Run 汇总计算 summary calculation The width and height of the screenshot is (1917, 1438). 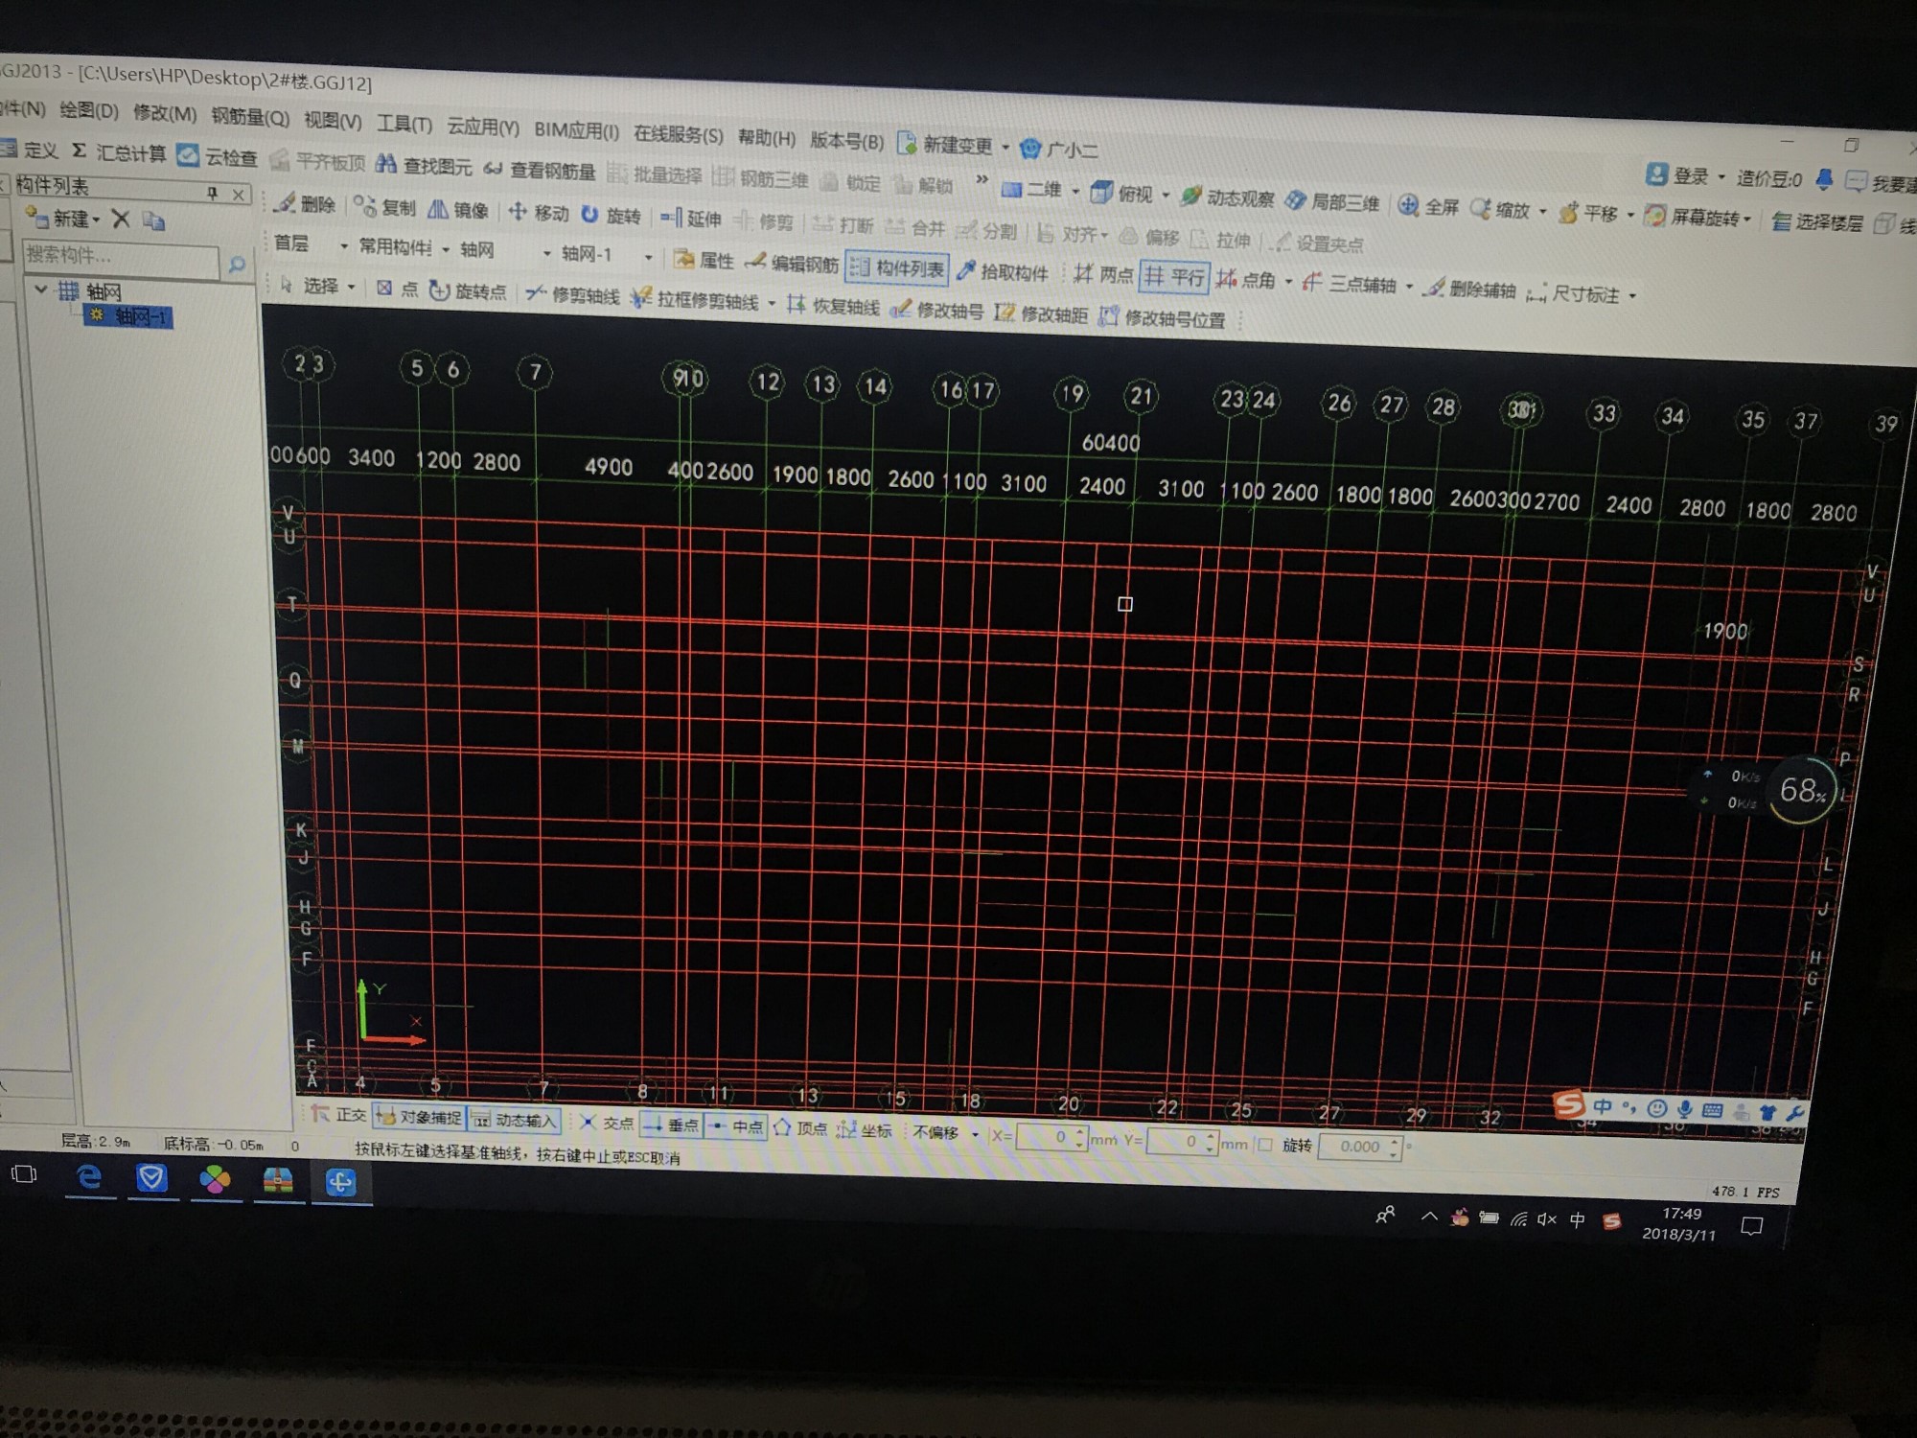pos(120,151)
